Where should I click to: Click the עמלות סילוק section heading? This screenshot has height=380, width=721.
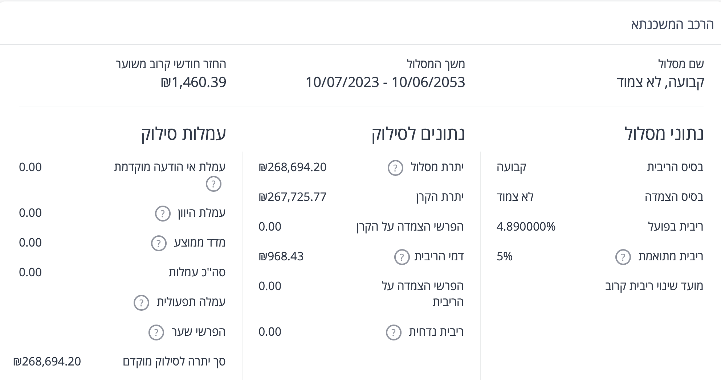(184, 133)
